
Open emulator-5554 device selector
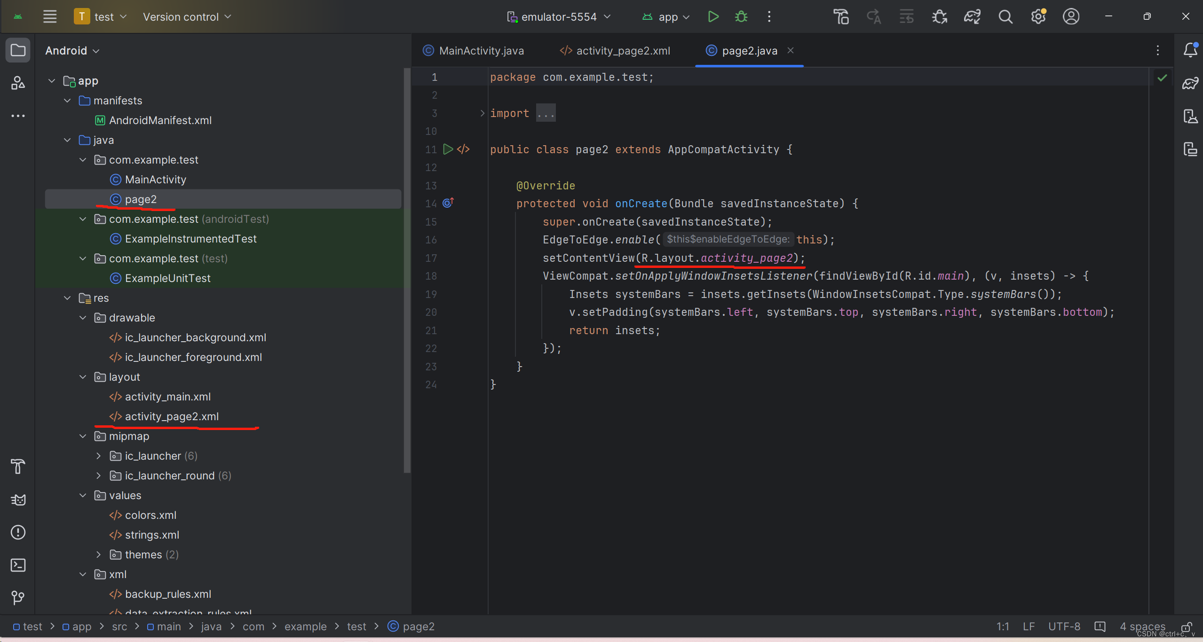pos(559,17)
